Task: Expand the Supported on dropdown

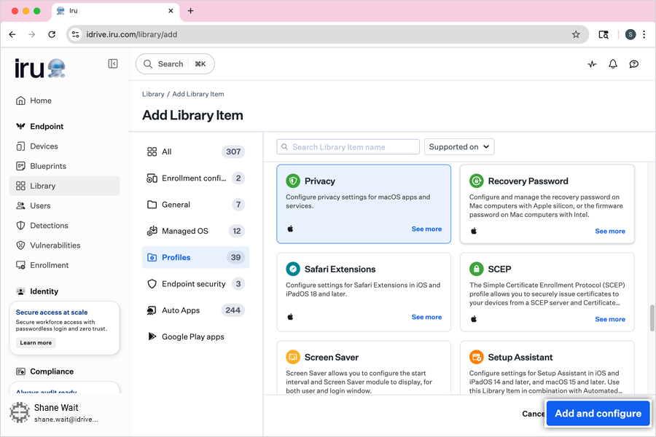Action: [459, 147]
